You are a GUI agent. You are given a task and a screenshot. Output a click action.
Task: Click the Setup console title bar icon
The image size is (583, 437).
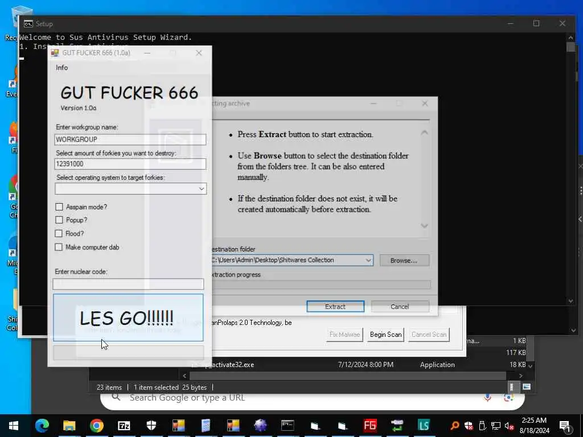click(28, 24)
